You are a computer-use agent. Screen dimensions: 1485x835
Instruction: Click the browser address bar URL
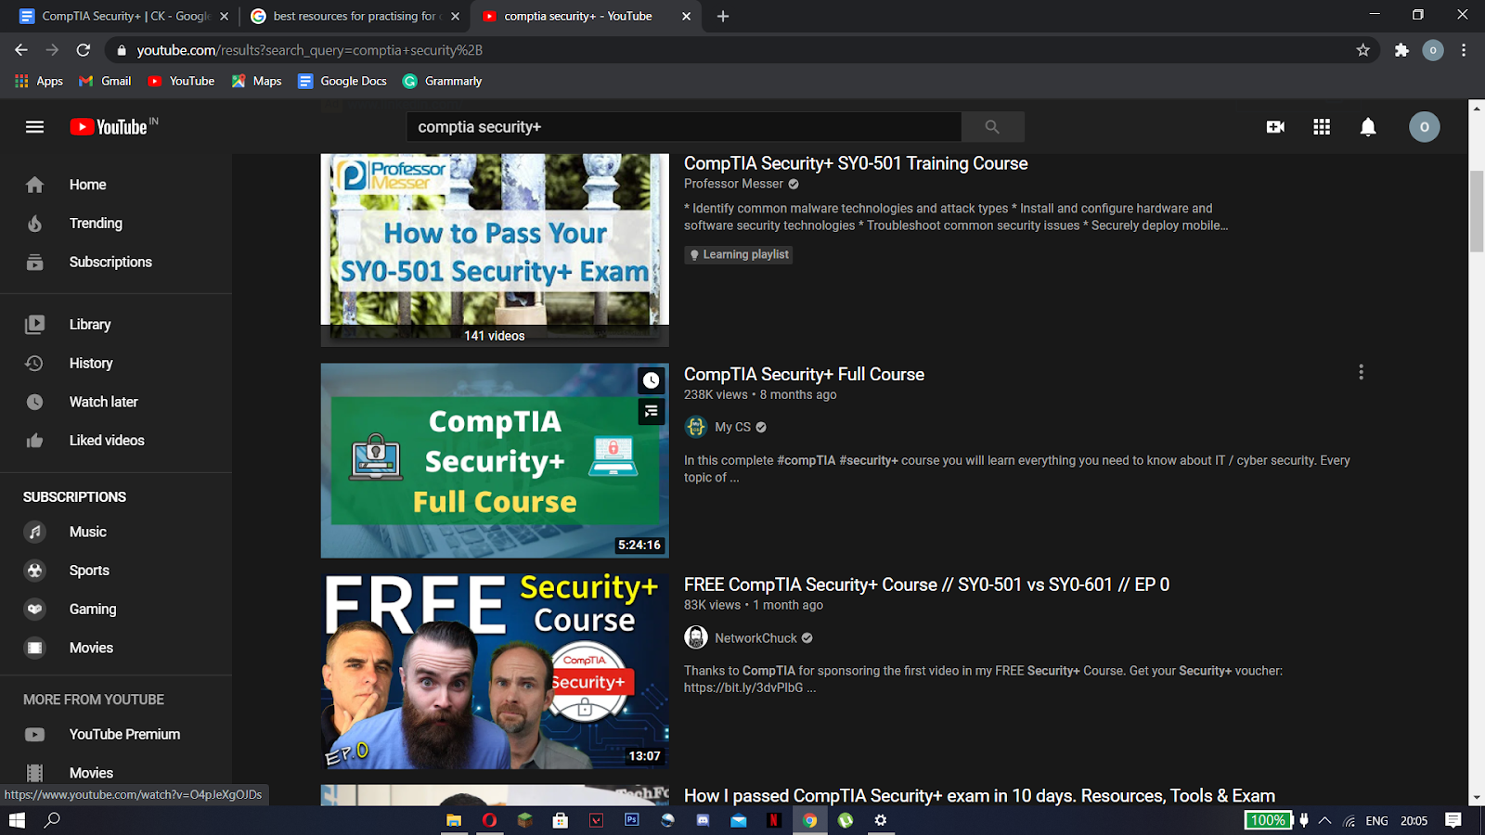click(309, 50)
